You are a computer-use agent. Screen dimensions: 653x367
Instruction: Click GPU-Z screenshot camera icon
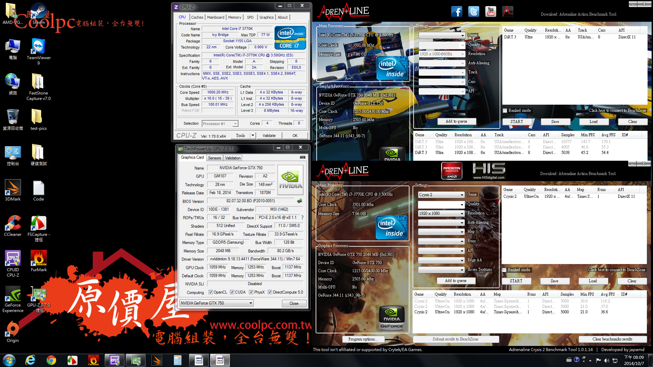(x=302, y=157)
